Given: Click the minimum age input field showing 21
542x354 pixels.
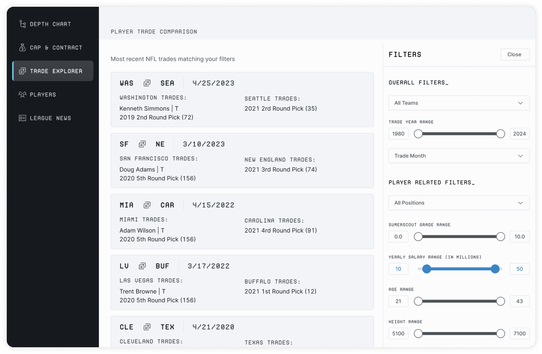Looking at the screenshot, I should tap(398, 301).
